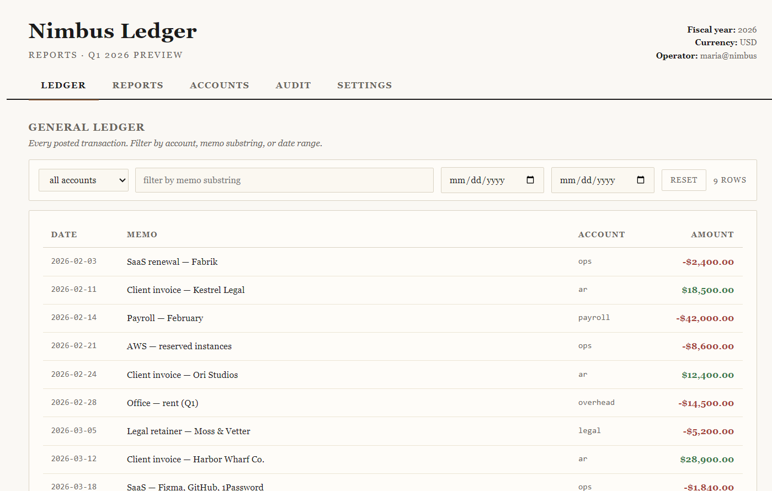Select Client invoice — Ori Studios memo
The width and height of the screenshot is (772, 491).
coord(182,375)
